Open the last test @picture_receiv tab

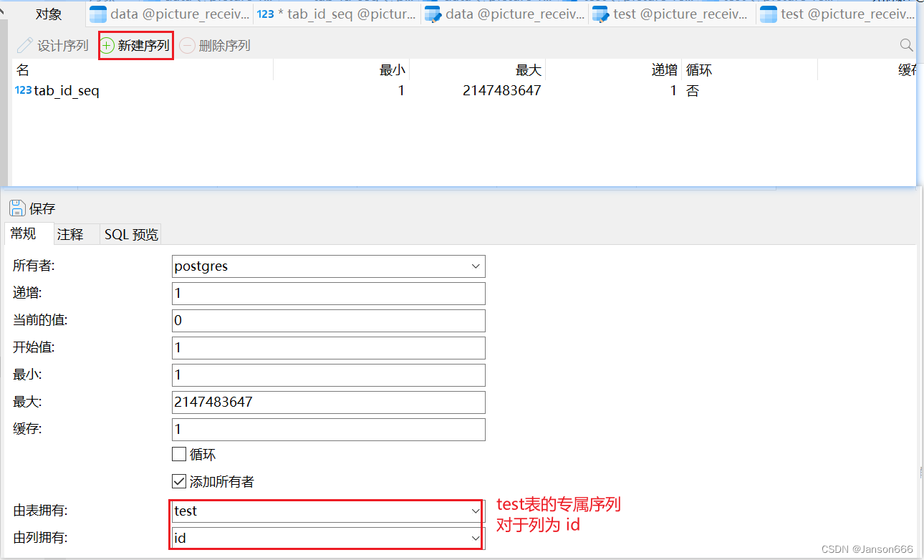pos(837,14)
